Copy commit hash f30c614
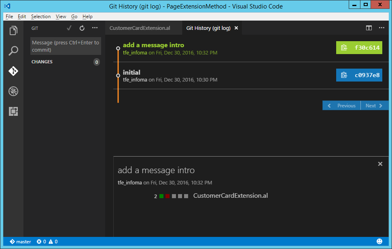The image size is (392, 249). pos(359,48)
